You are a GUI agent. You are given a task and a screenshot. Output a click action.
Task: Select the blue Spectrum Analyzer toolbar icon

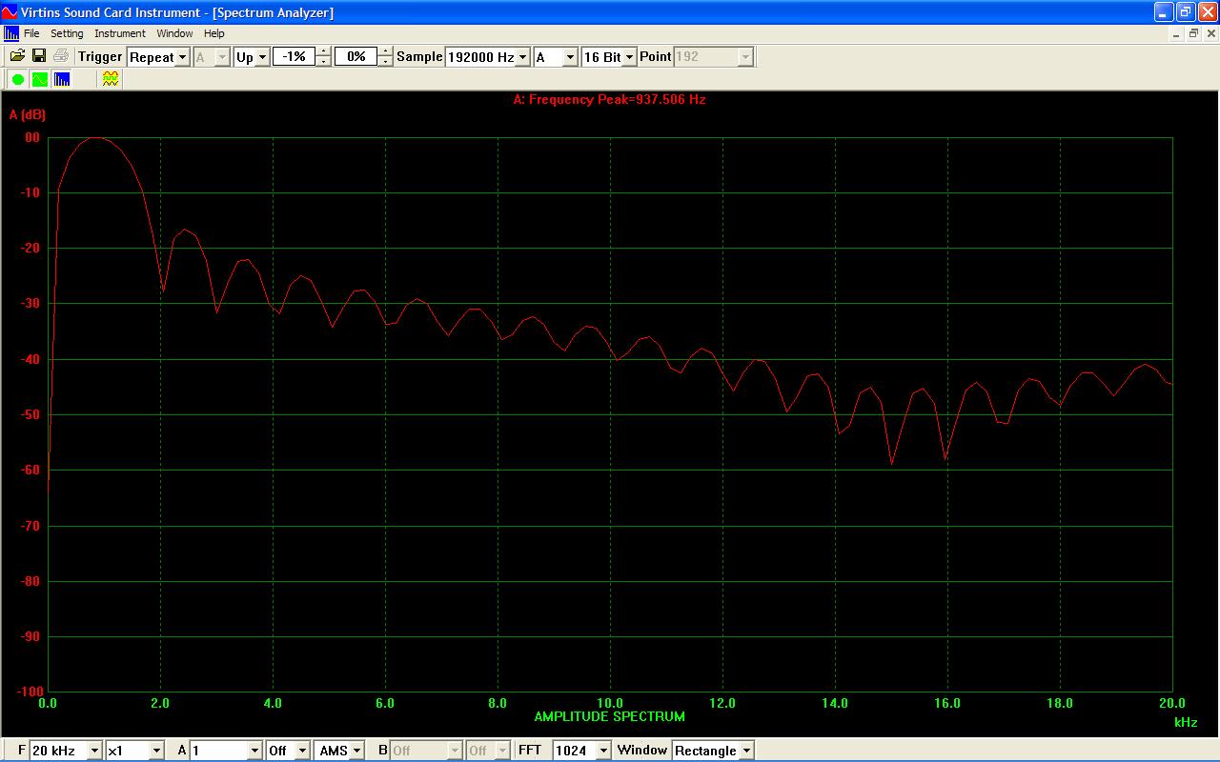61,79
